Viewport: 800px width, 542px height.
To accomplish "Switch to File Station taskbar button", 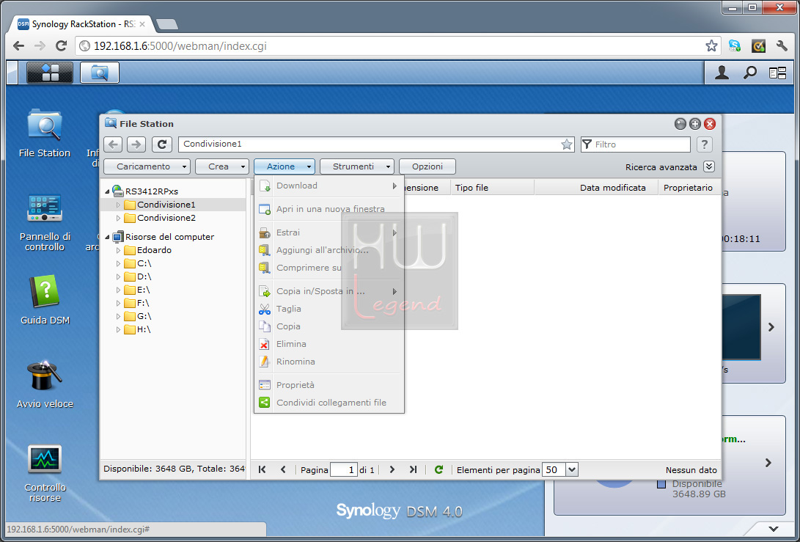I will [x=100, y=73].
